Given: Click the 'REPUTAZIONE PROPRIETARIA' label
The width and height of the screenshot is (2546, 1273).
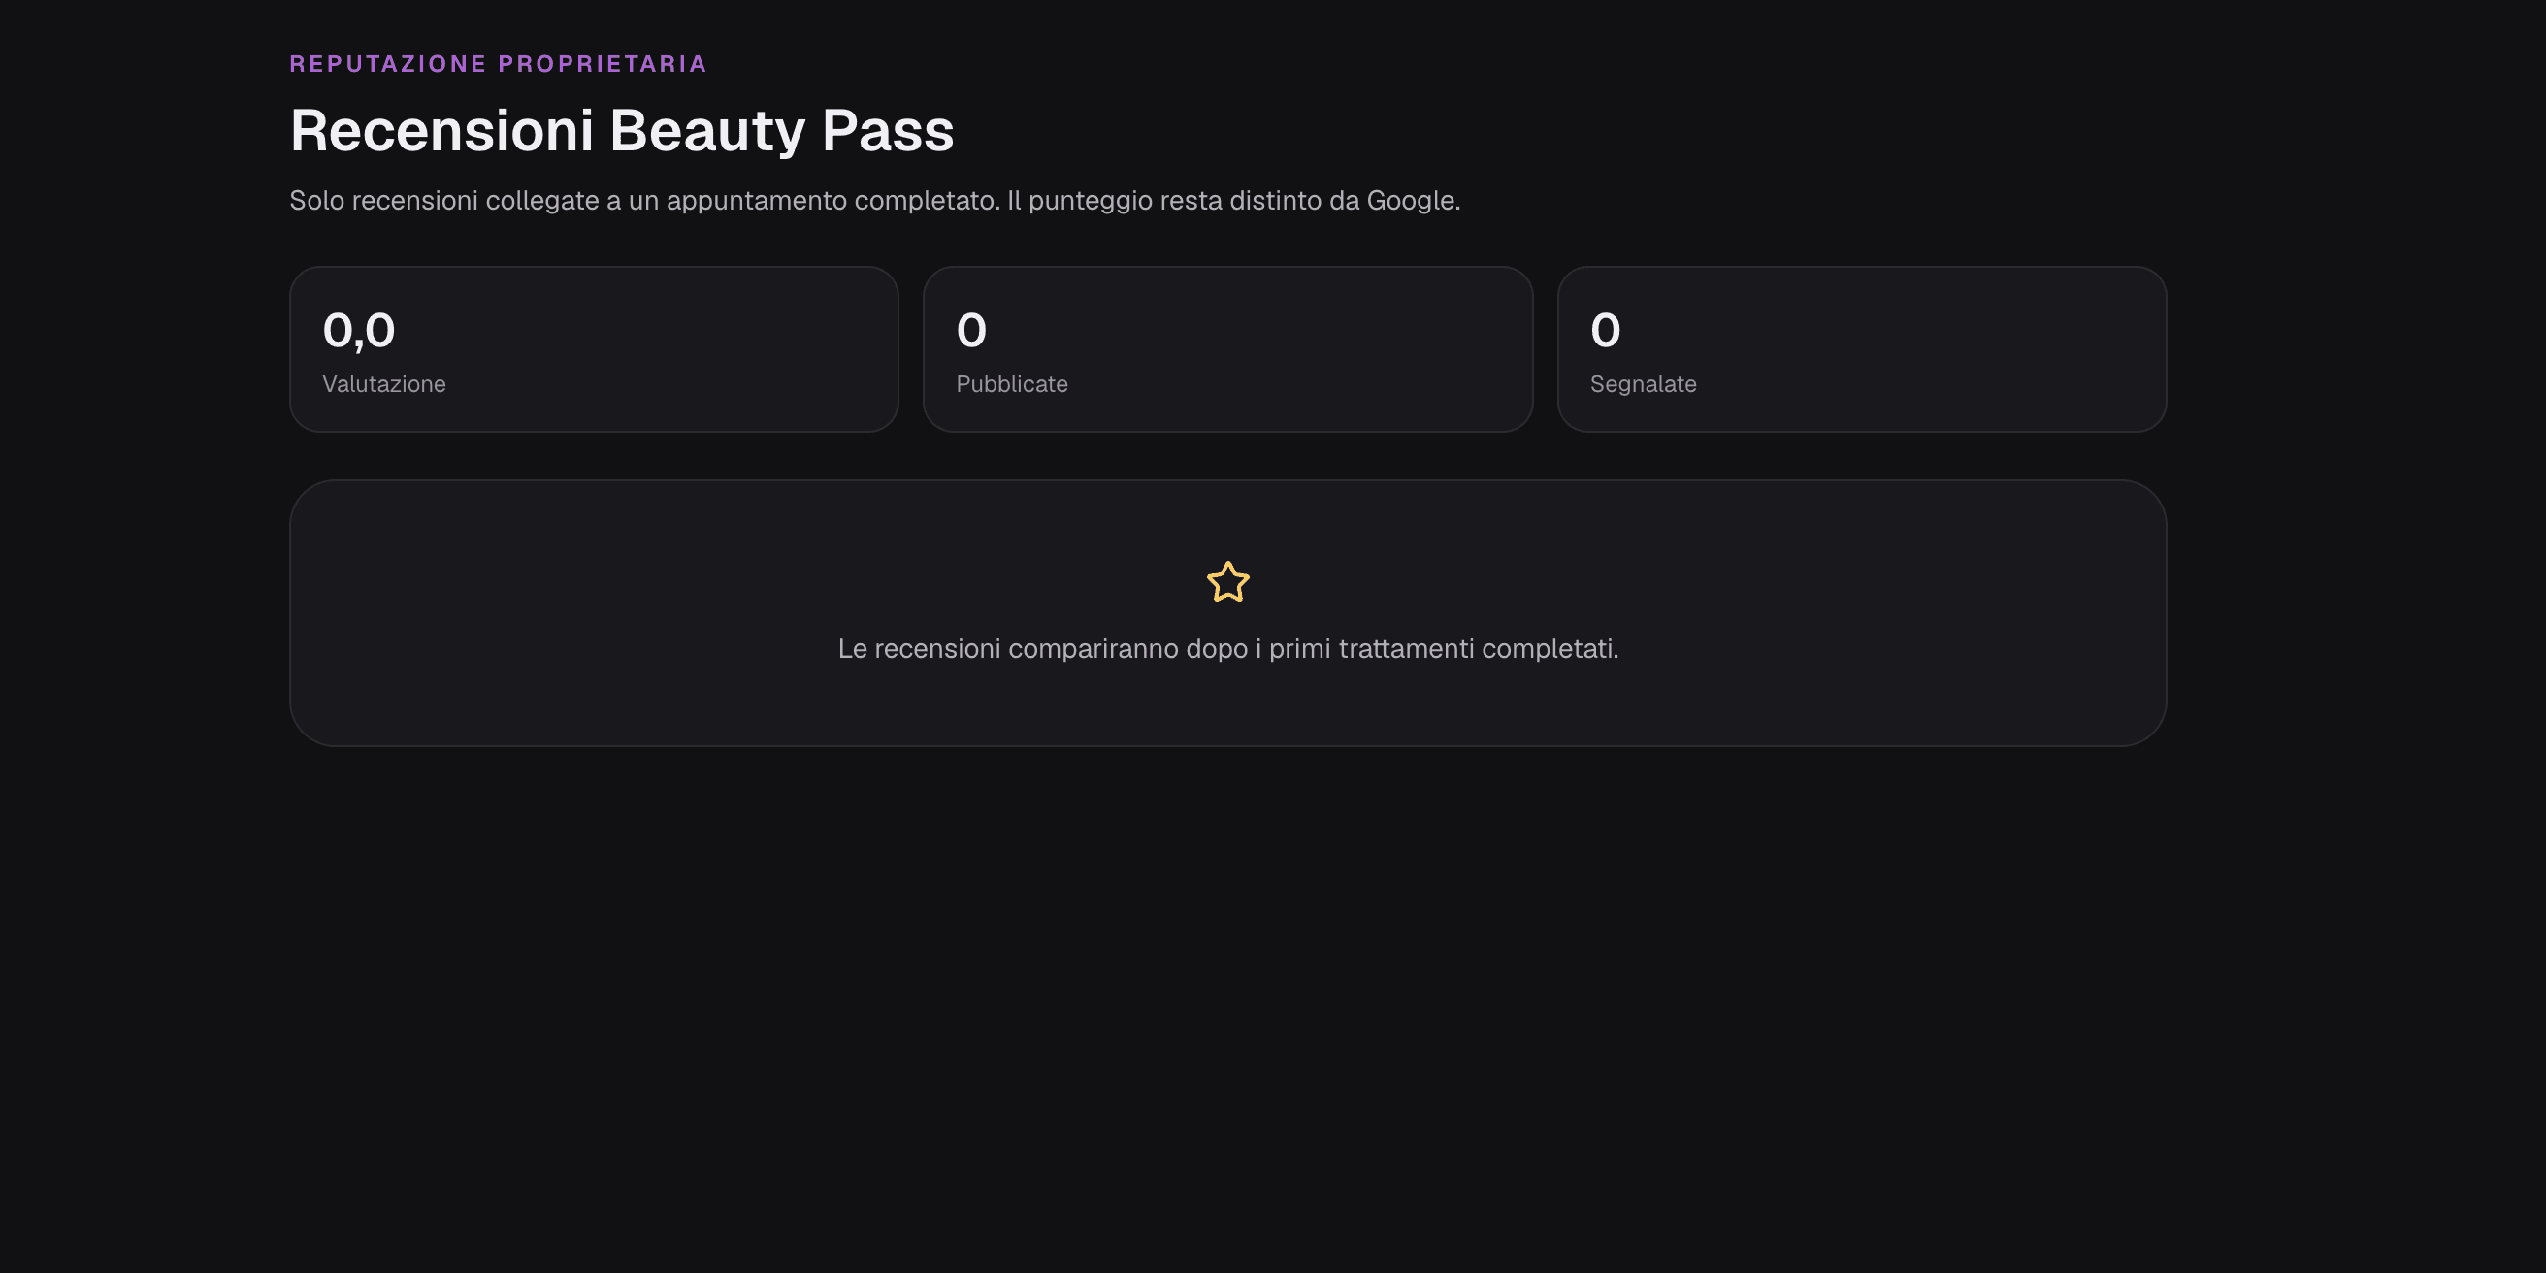Looking at the screenshot, I should pyautogui.click(x=498, y=64).
